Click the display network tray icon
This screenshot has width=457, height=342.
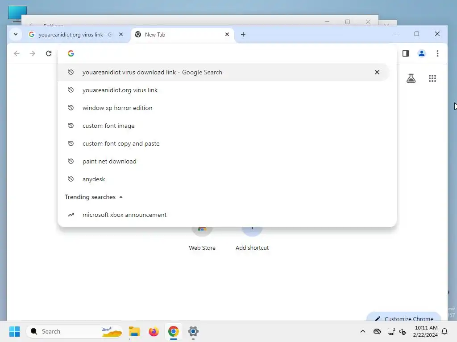[391, 331]
